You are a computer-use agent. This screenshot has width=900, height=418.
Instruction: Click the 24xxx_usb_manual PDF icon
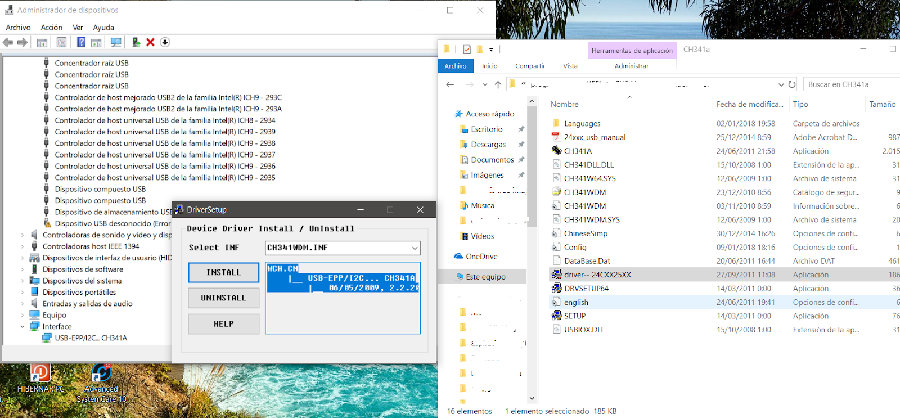point(556,137)
